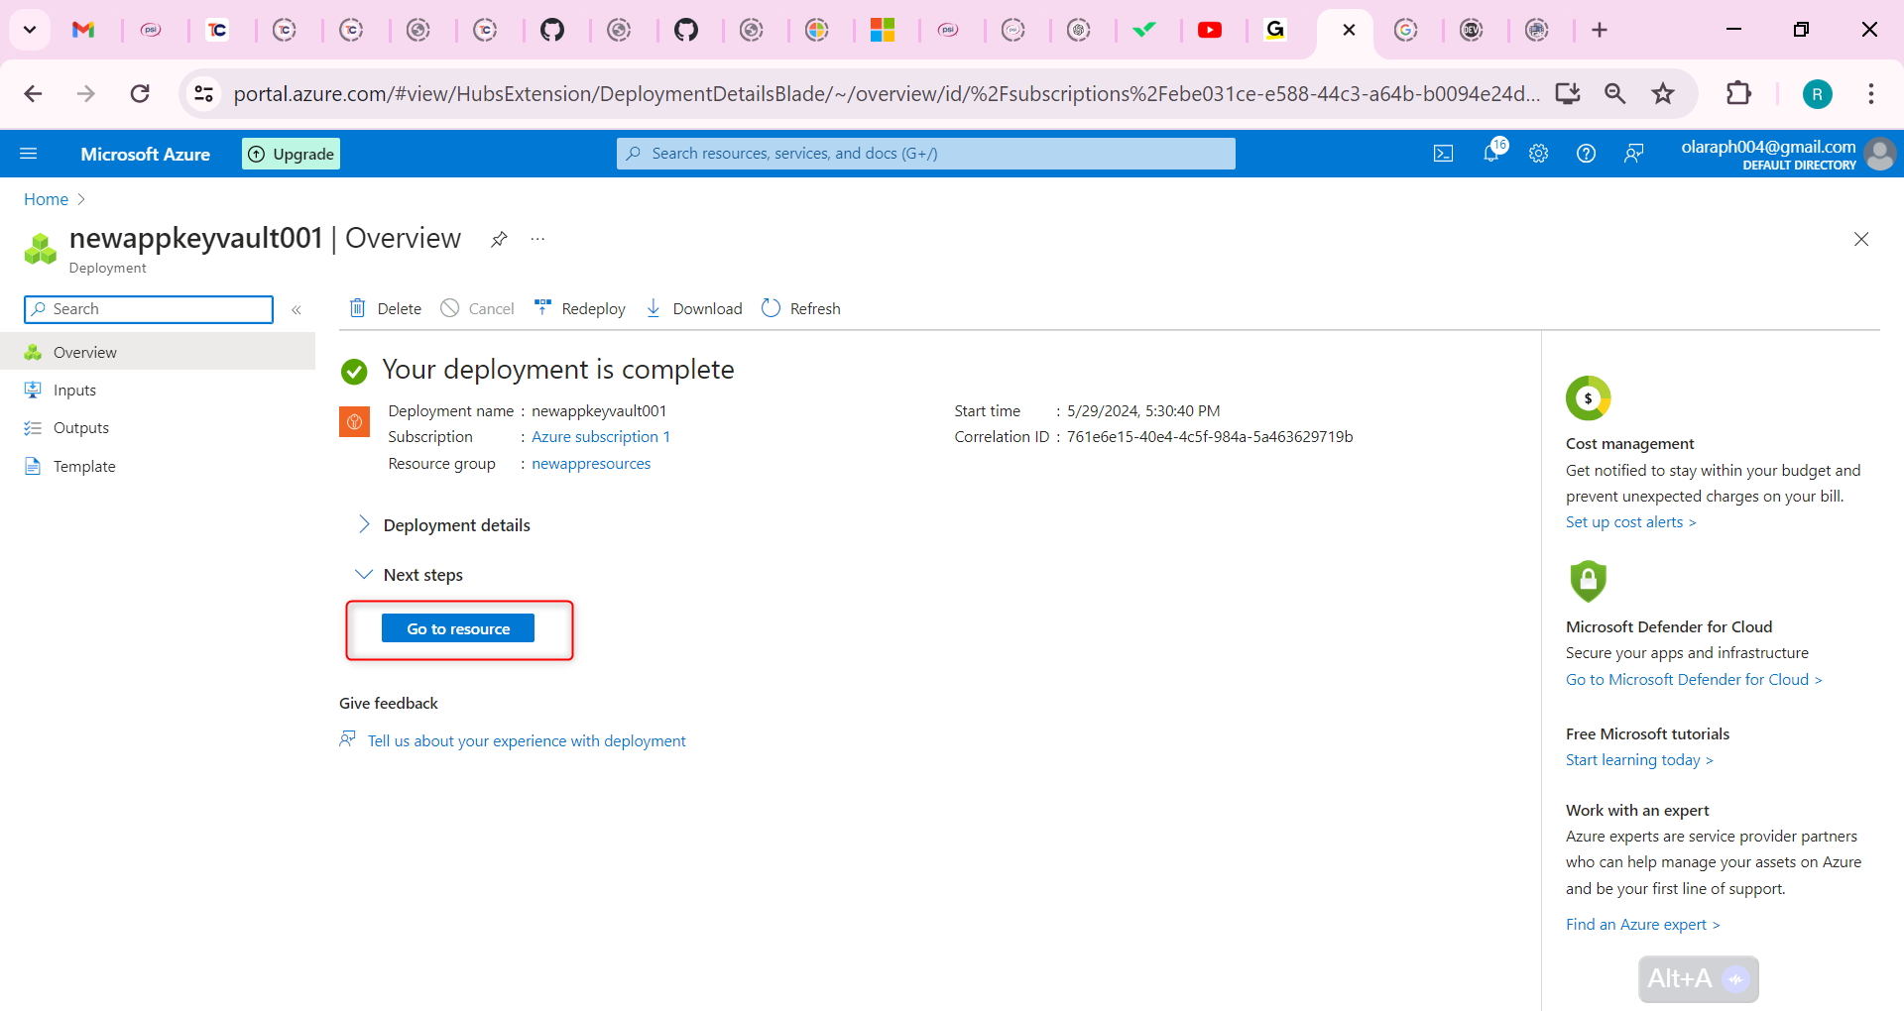
Task: Open the feedback icon in Azure header
Action: (1633, 154)
